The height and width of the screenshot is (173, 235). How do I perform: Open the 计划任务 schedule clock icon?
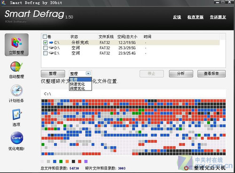click(16, 90)
